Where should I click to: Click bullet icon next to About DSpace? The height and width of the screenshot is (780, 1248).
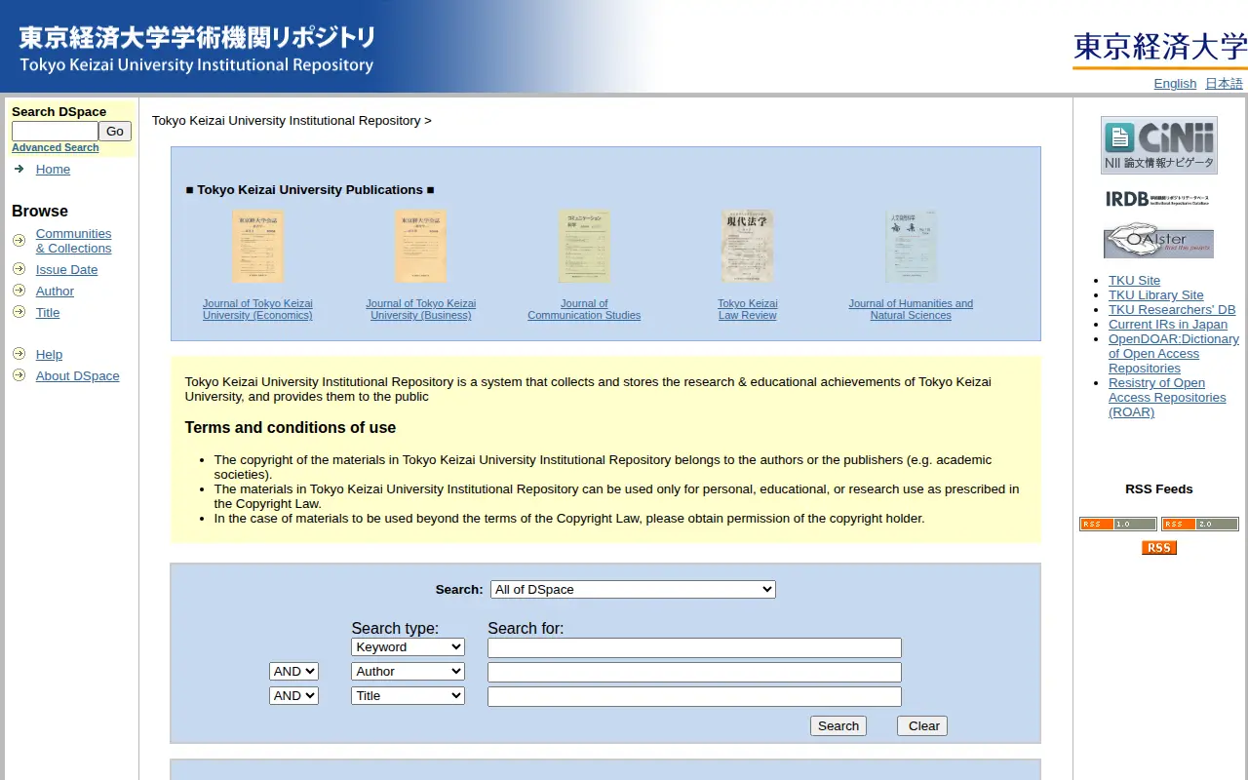click(x=19, y=375)
